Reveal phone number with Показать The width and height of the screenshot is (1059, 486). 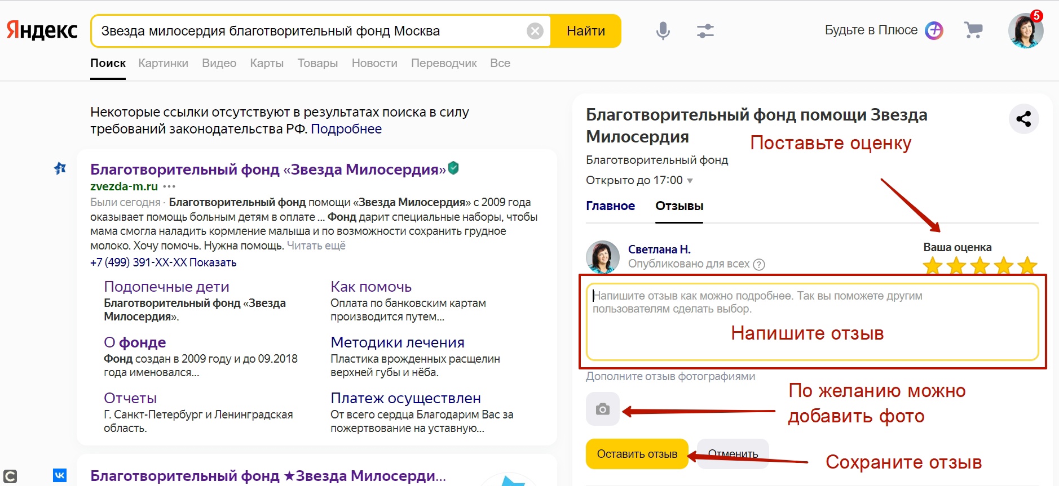213,262
